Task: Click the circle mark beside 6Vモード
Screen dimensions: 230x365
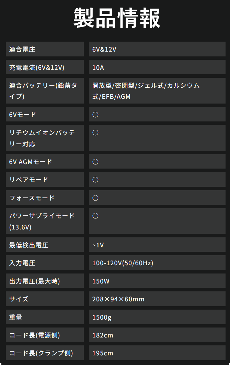Action: pyautogui.click(x=95, y=115)
